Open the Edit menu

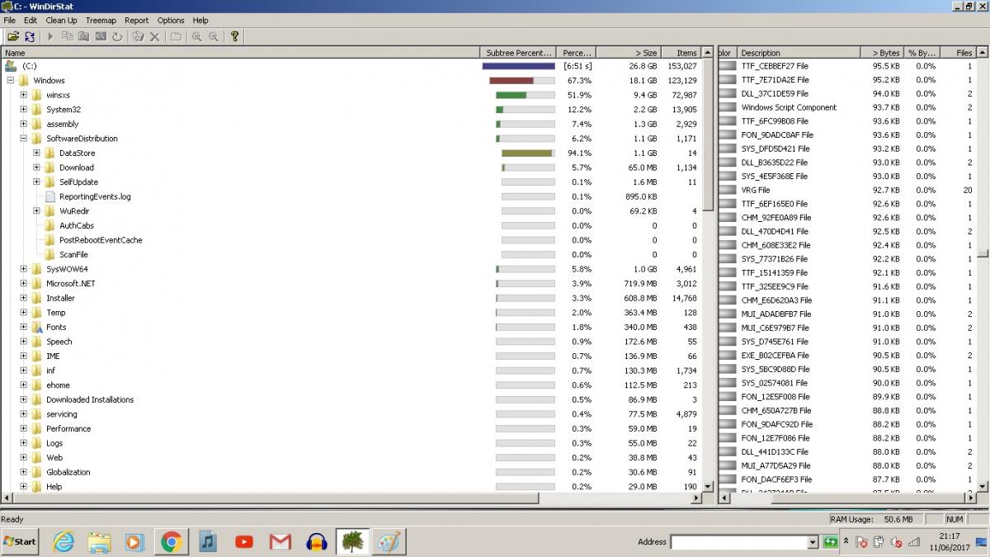pyautogui.click(x=31, y=20)
